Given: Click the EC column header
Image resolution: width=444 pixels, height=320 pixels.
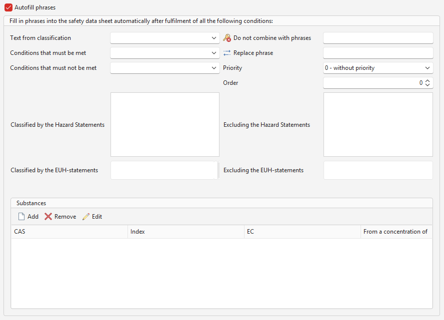Looking at the screenshot, I should point(302,232).
